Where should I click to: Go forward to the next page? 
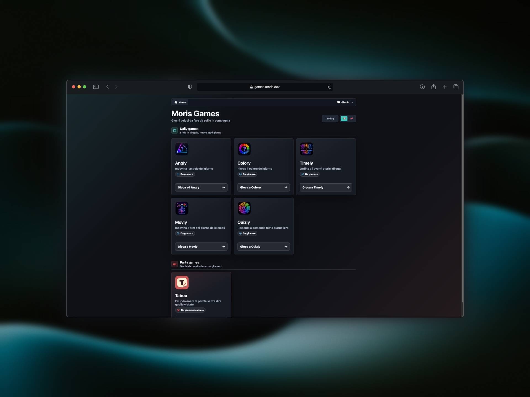click(x=116, y=87)
